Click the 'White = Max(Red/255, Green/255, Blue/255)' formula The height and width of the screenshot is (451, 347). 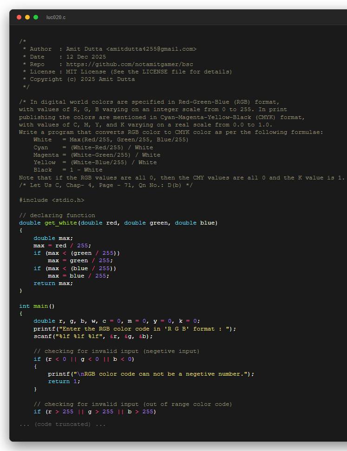111,140
